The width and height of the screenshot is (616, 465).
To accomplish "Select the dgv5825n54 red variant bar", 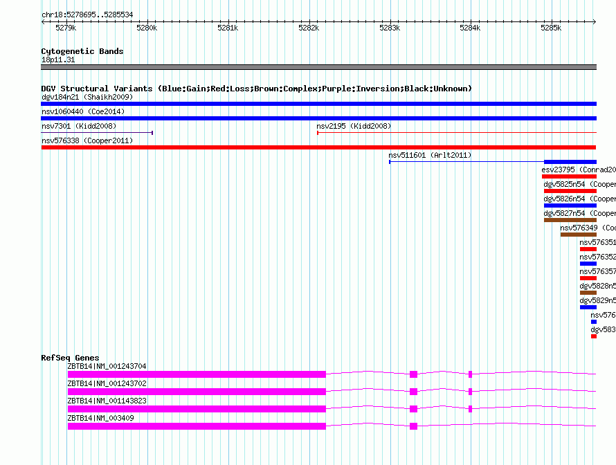I will point(570,191).
